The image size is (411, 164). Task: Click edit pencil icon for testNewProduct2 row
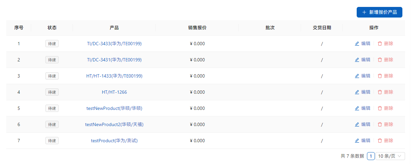[x=357, y=124]
